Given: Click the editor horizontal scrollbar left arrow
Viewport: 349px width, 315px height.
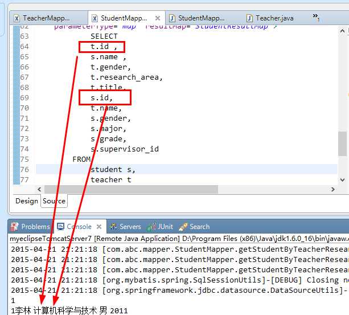Looking at the screenshot, I should 40,189.
